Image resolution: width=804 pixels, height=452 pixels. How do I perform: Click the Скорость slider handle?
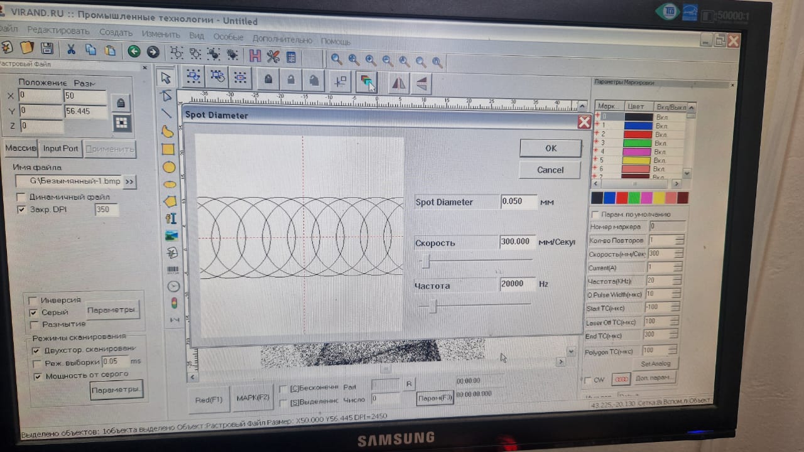pyautogui.click(x=425, y=260)
